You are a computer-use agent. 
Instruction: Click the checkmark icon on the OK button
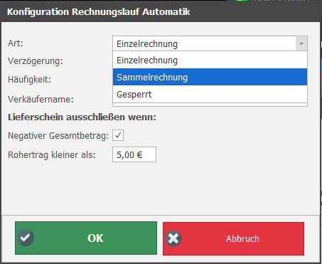(x=26, y=238)
